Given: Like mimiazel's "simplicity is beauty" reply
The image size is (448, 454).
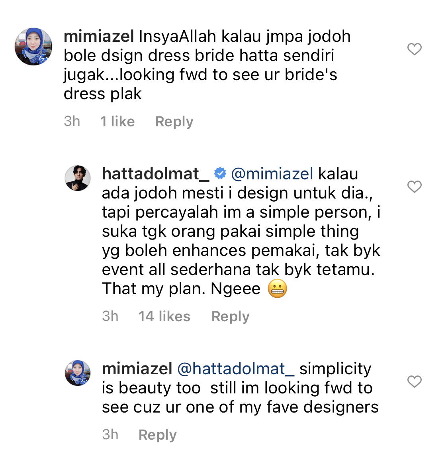Looking at the screenshot, I should (415, 381).
